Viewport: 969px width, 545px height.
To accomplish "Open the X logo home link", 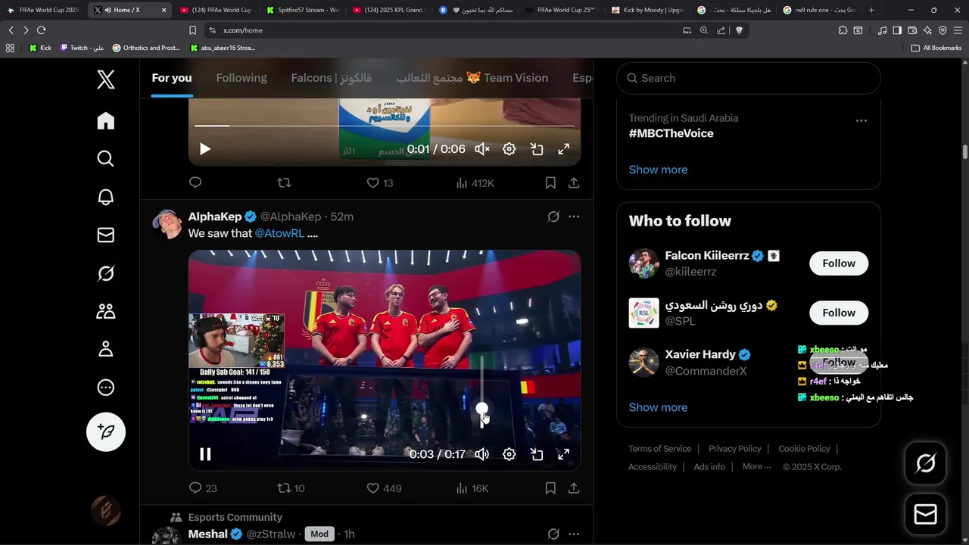I will click(106, 79).
